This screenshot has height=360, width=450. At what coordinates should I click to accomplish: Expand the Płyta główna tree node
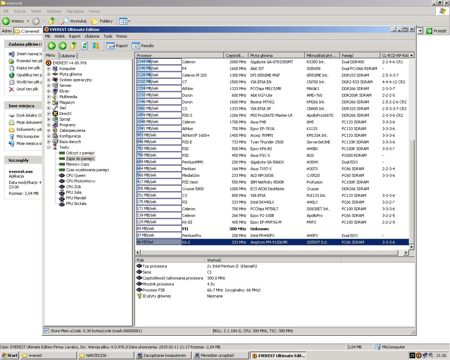tap(49, 74)
